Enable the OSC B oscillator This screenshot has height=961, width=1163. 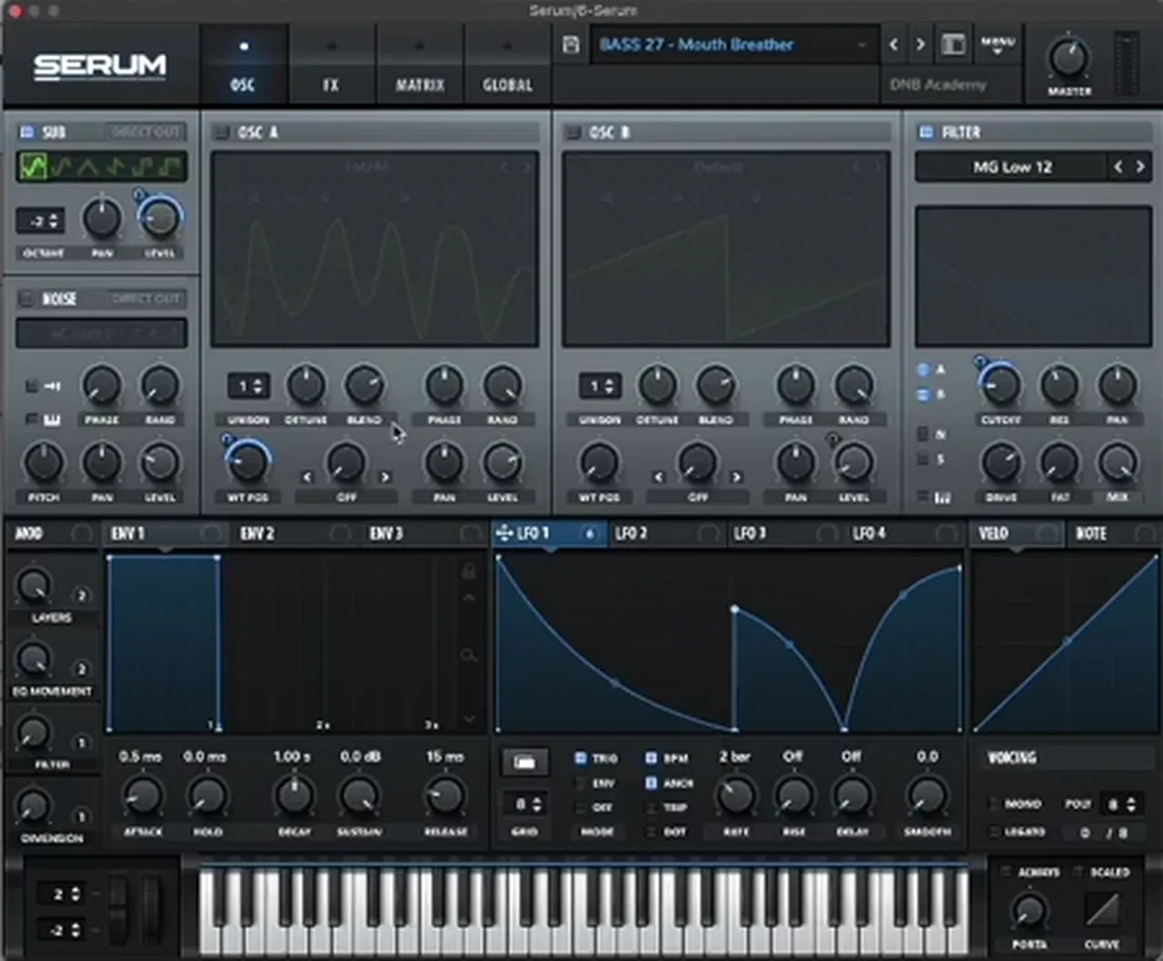coord(572,133)
